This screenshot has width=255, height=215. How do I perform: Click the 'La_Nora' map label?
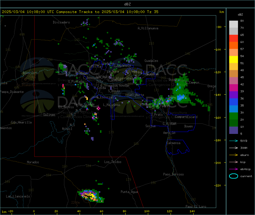[113, 71]
